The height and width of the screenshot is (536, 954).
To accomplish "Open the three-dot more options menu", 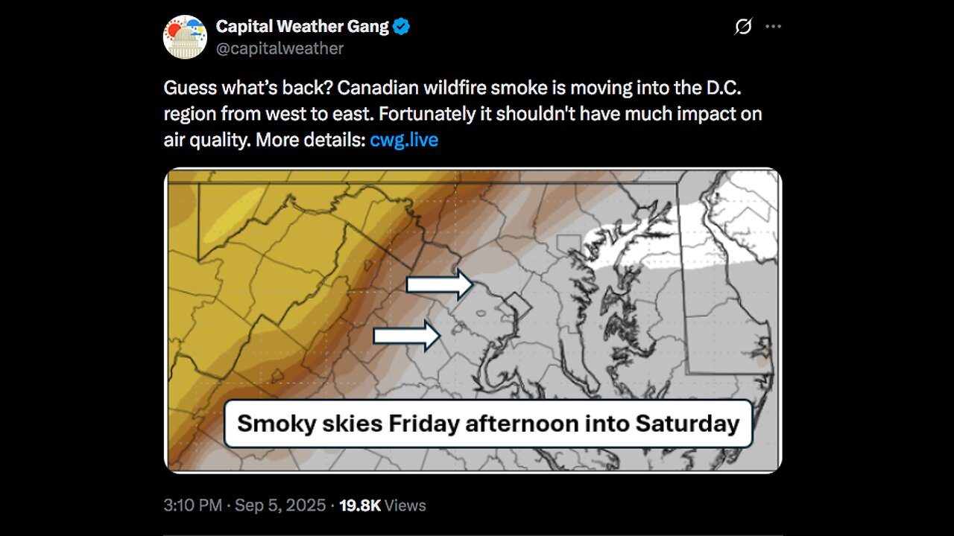I will [773, 27].
